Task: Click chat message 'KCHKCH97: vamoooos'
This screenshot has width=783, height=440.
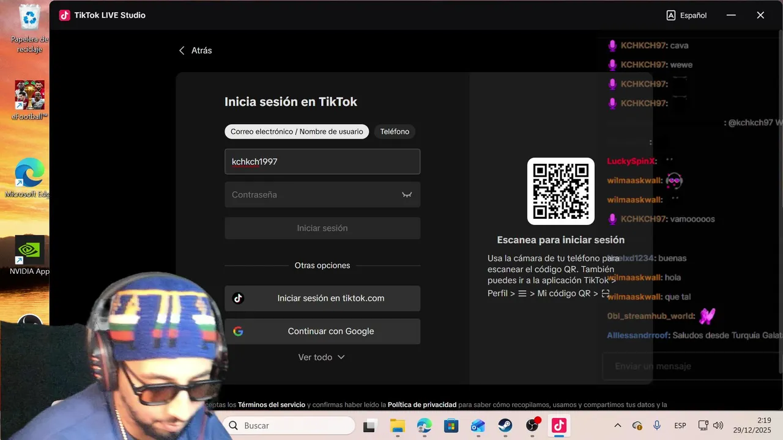Action: [661, 219]
